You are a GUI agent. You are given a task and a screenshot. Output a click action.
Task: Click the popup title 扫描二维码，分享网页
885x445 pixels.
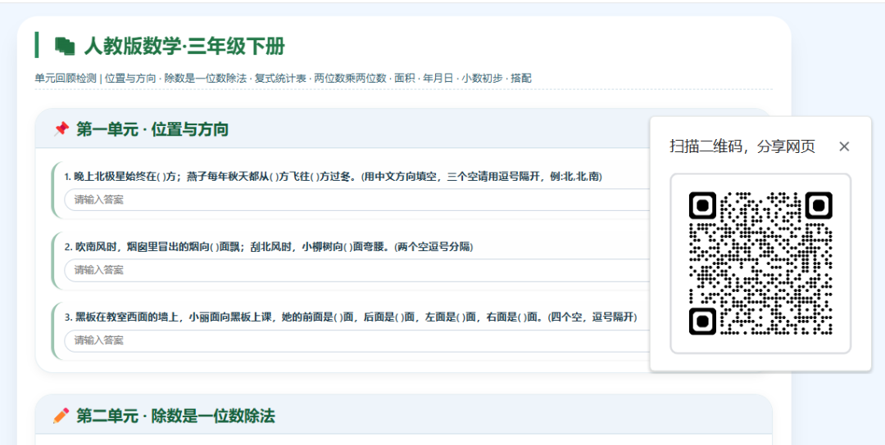742,146
